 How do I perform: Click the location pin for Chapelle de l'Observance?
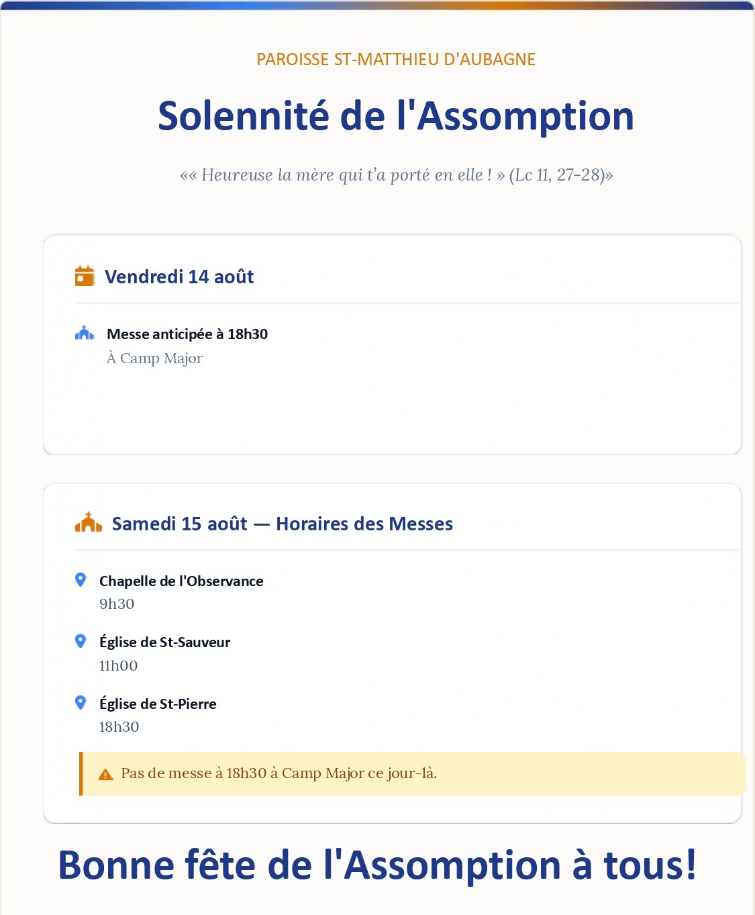point(81,579)
